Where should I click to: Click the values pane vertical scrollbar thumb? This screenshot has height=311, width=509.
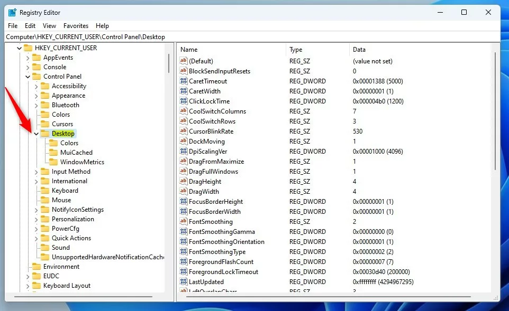pyautogui.click(x=495, y=111)
